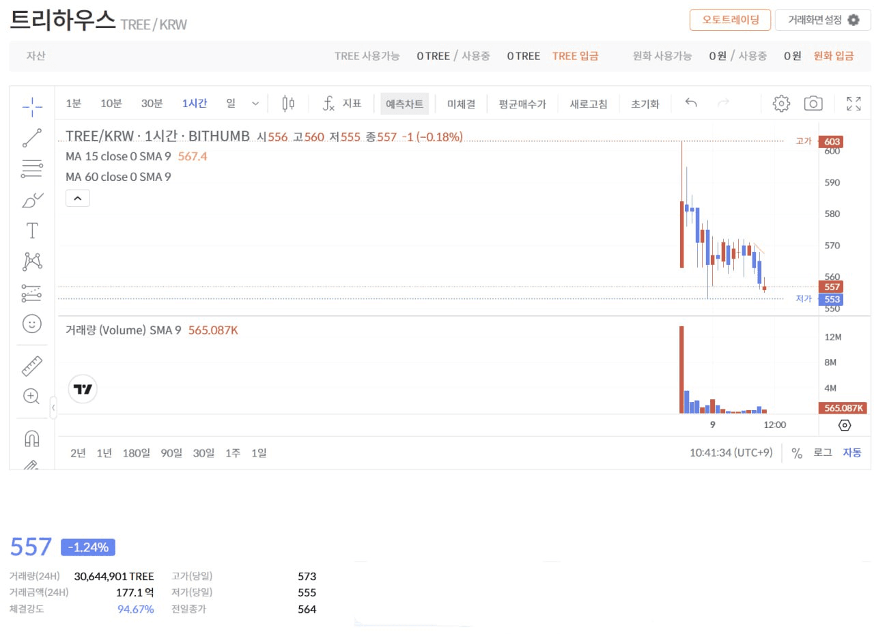This screenshot has width=874, height=634.
Task: Open the candlestick chart type menu
Action: click(x=289, y=104)
